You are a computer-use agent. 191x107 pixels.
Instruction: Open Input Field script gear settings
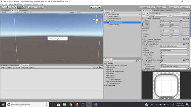188,60
